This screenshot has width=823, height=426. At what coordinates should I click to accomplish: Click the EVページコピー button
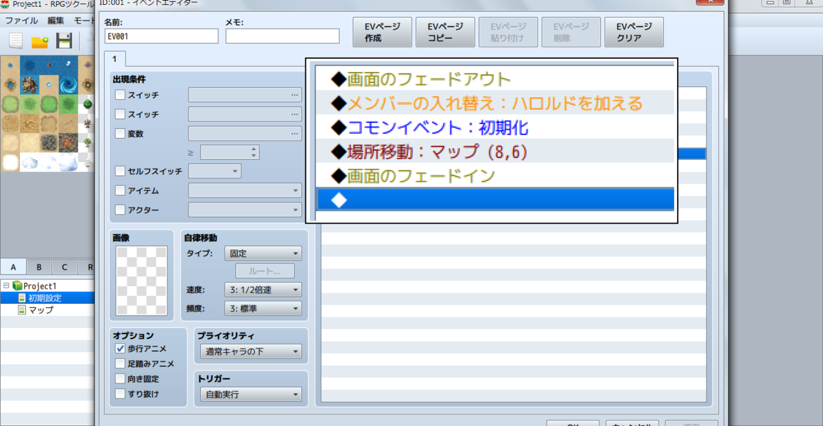coord(445,32)
